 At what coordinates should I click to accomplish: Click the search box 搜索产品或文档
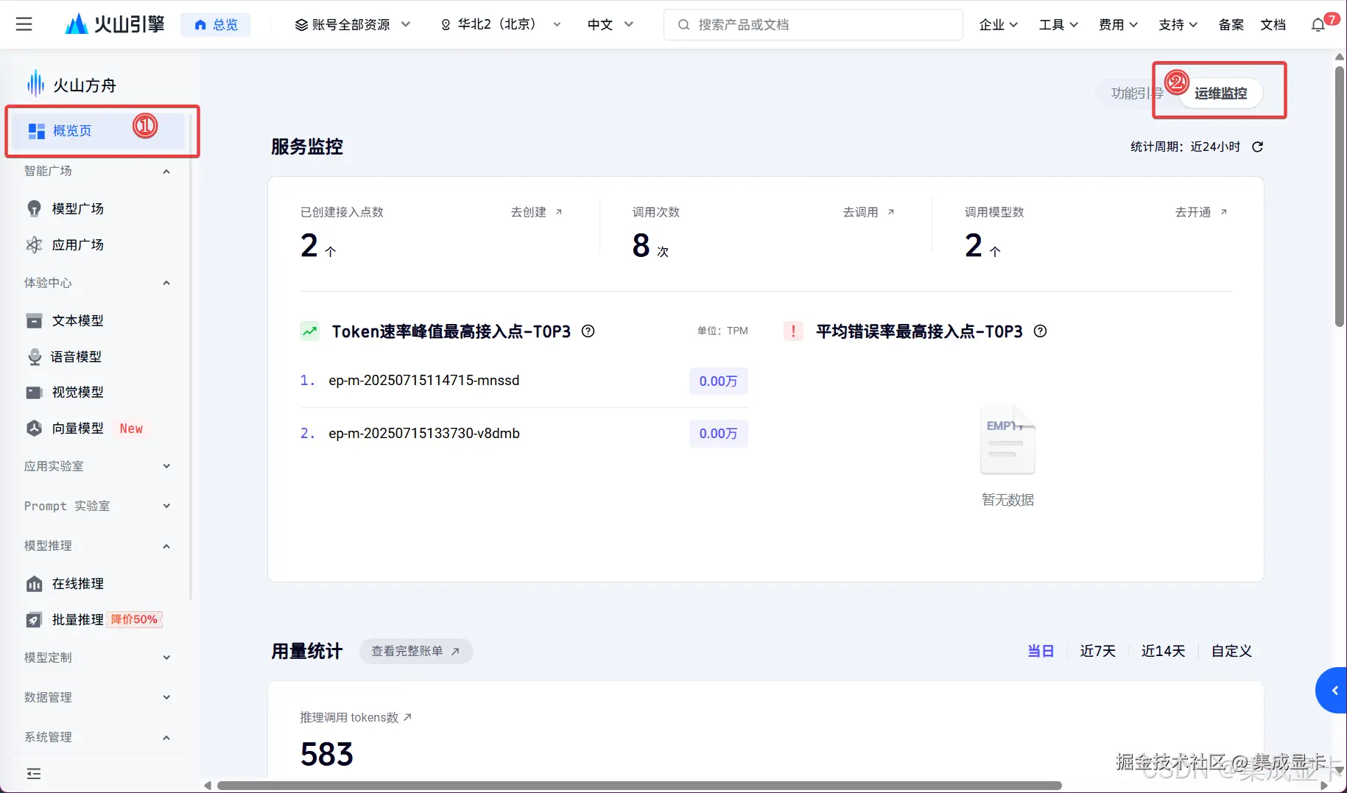(813, 24)
